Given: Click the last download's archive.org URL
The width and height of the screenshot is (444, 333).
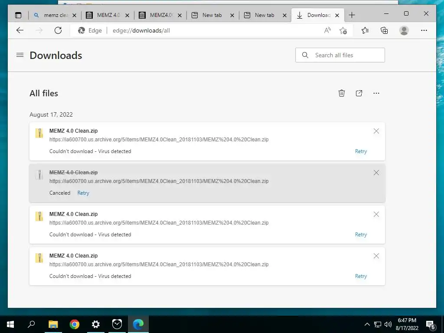Looking at the screenshot, I should [x=159, y=264].
